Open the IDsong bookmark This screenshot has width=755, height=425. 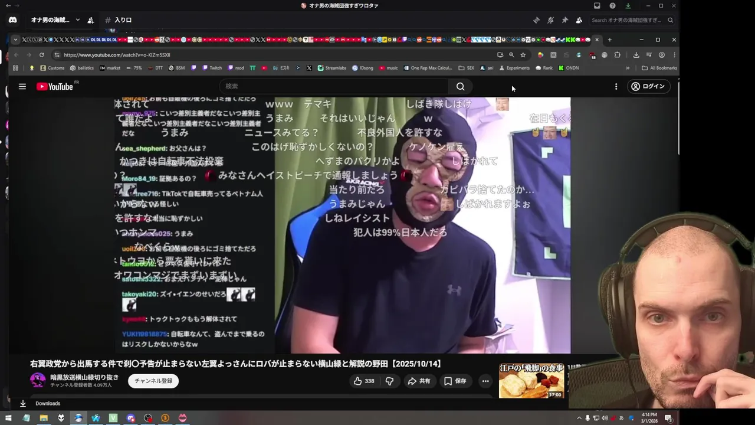pyautogui.click(x=362, y=68)
